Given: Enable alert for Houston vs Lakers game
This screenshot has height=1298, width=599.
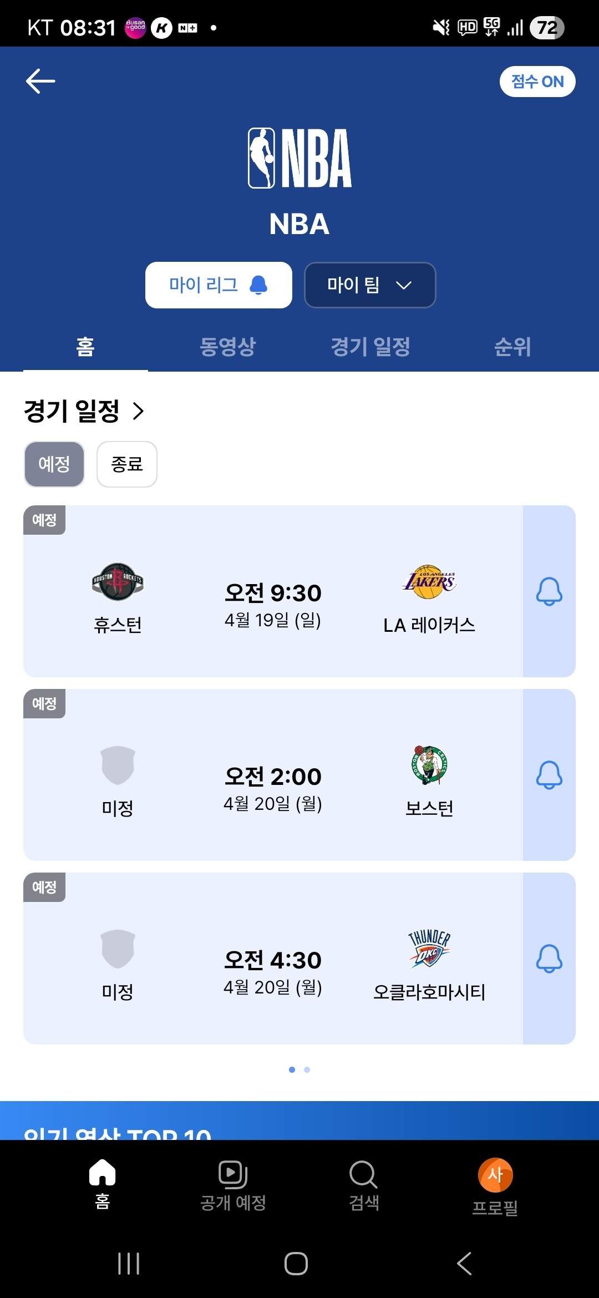Looking at the screenshot, I should tap(549, 591).
